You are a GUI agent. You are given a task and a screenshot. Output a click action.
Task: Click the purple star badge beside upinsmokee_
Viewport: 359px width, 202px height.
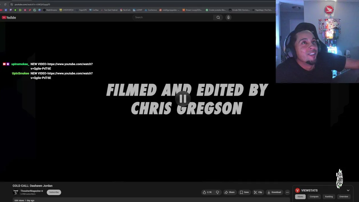tap(8, 64)
